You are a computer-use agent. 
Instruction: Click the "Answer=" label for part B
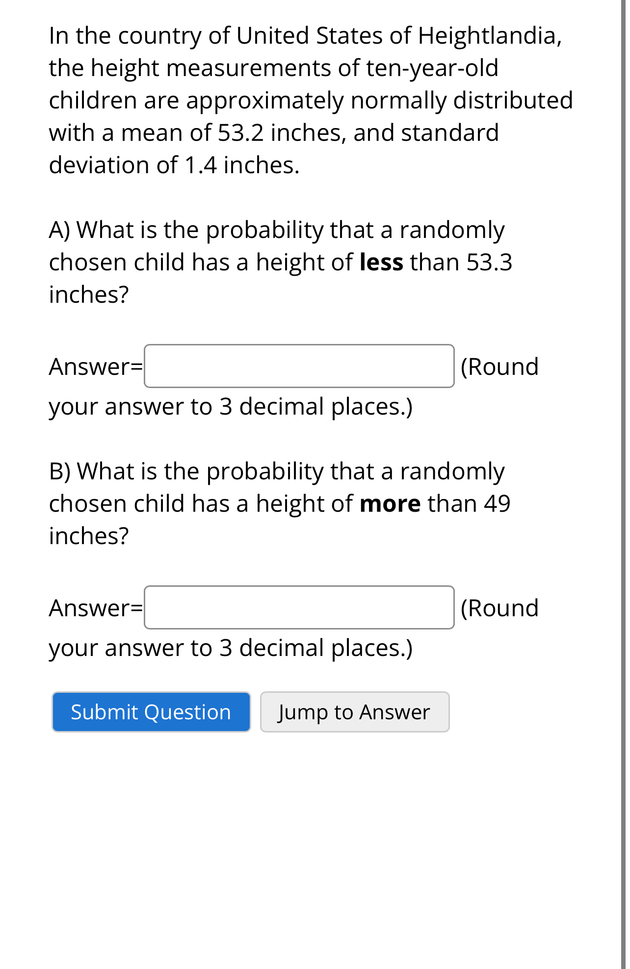pos(96,608)
